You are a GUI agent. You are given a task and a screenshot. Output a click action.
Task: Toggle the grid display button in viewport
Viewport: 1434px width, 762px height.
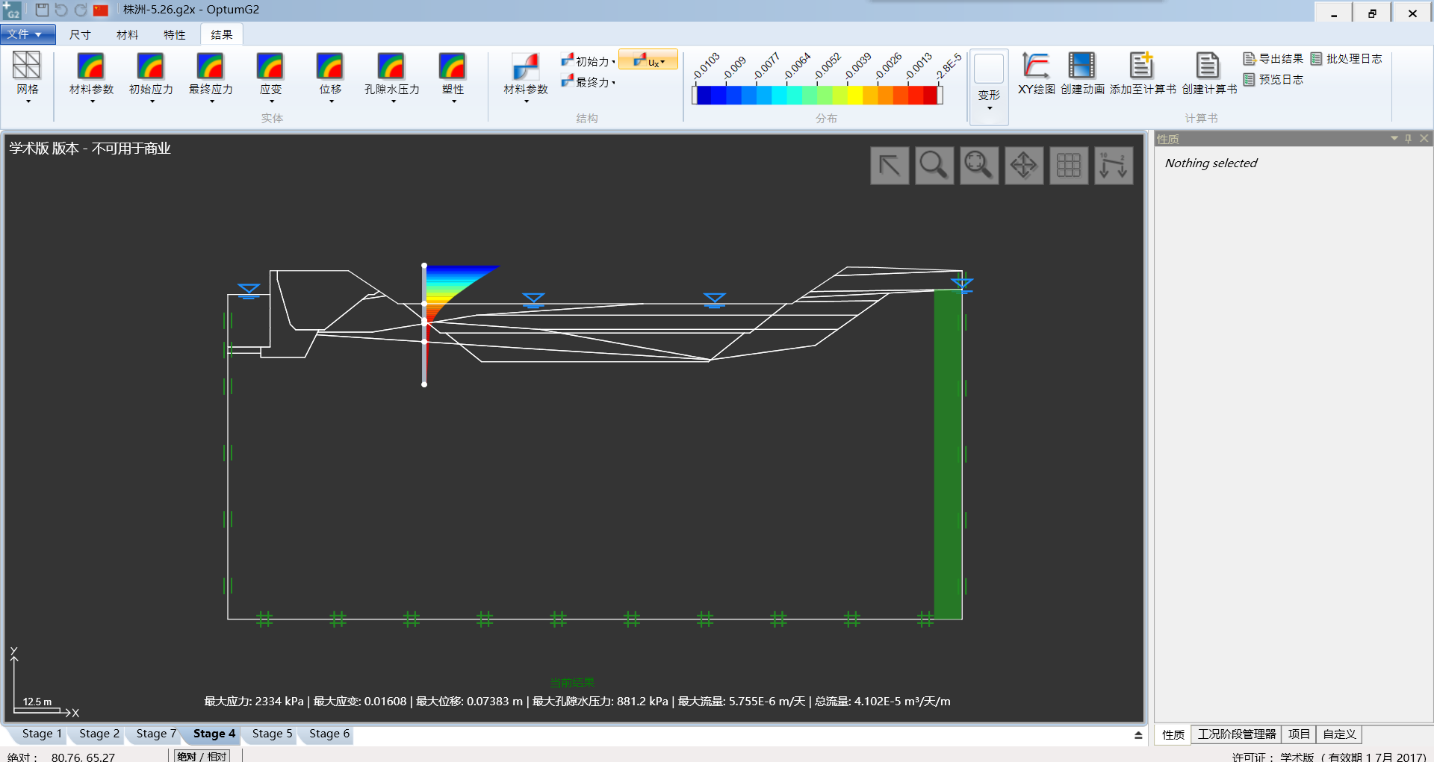(1069, 165)
